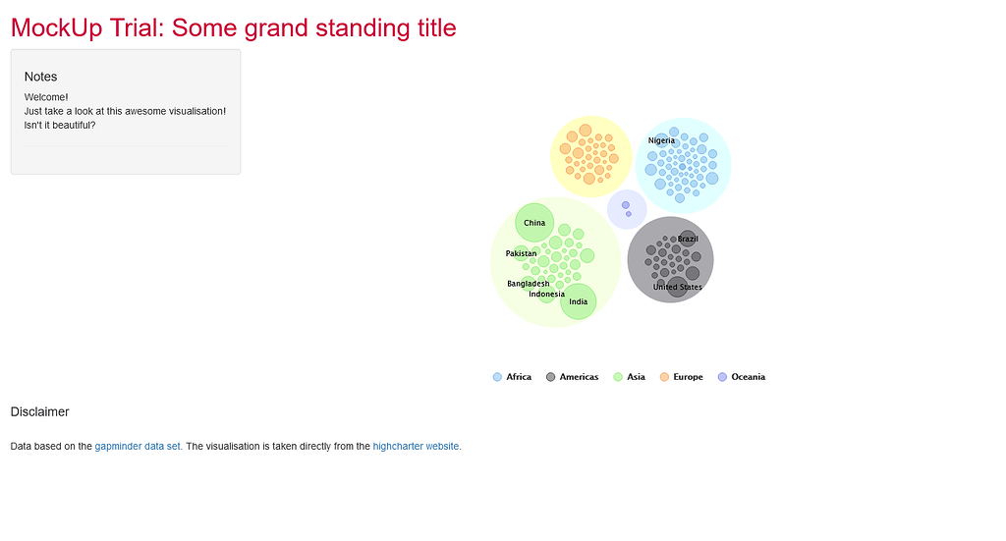The image size is (1006, 541).
Task: Click the Pakistan bubble label
Action: coord(521,253)
